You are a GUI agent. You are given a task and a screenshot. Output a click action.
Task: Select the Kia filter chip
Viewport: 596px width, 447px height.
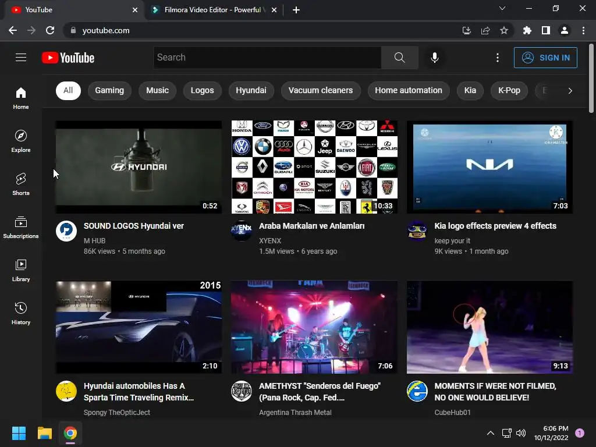tap(470, 90)
